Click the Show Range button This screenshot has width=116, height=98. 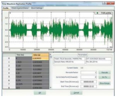click(104, 83)
